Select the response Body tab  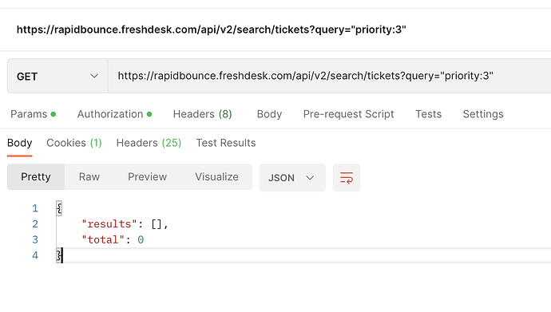20,143
